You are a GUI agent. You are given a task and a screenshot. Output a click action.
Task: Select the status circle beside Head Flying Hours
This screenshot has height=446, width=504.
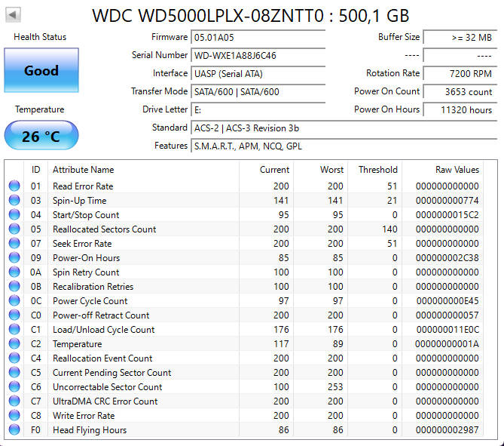point(14,430)
